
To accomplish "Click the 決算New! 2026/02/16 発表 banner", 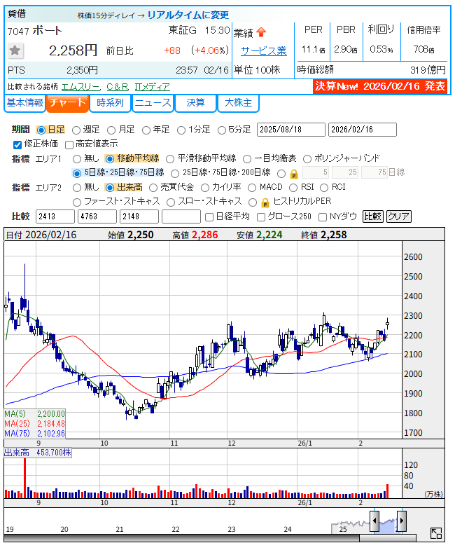I will [380, 86].
